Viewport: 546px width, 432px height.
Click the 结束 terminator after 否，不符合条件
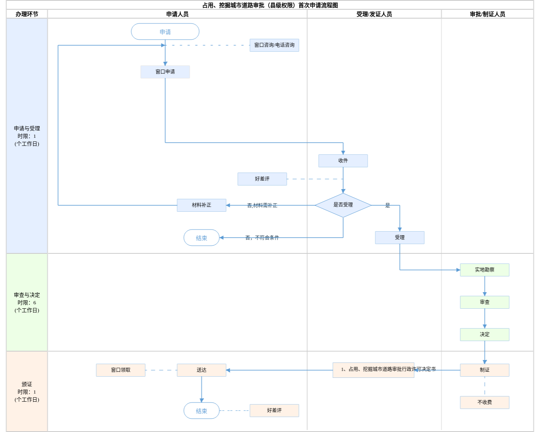point(201,238)
